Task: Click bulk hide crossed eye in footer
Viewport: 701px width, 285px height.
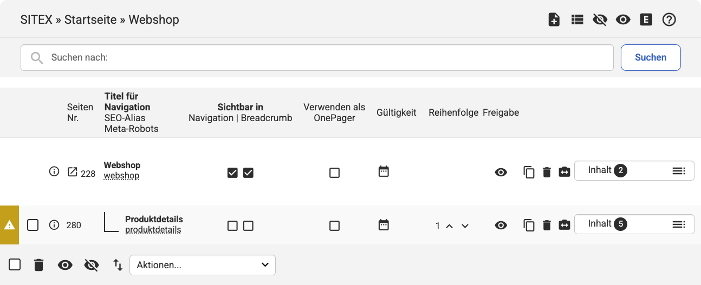Action: 92,265
